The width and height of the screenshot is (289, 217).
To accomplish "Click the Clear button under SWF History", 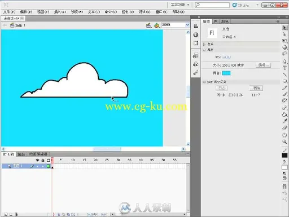I will click(x=256, y=88).
